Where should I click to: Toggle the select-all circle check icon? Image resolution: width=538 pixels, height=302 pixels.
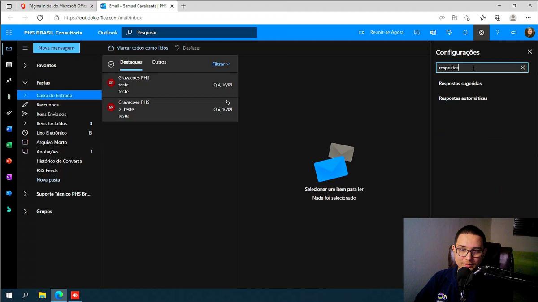click(111, 64)
